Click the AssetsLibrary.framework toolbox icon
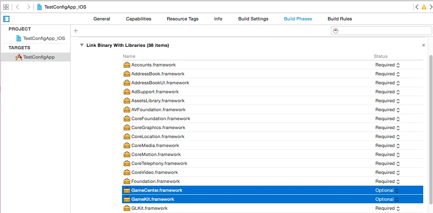Image resolution: width=433 pixels, height=213 pixels. pyautogui.click(x=127, y=101)
